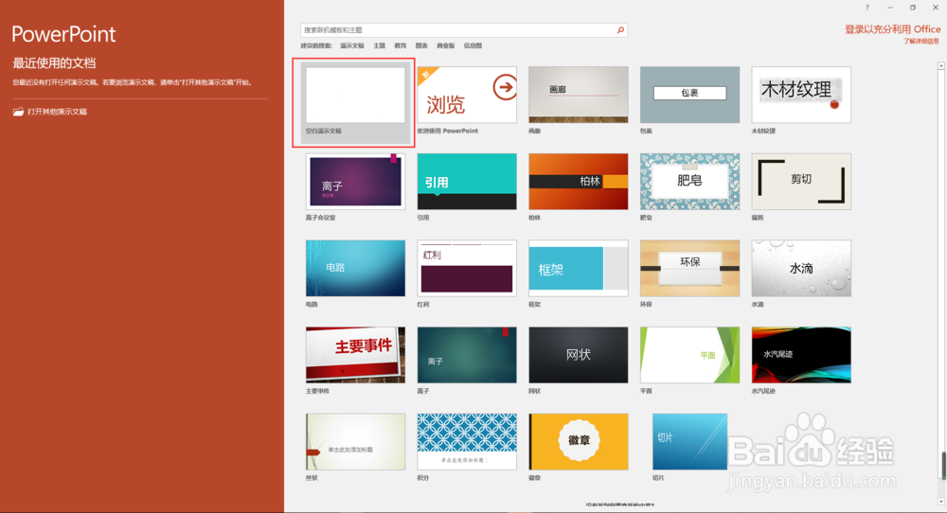947x513 pixels.
Task: Select the 水汽尾迹 template thumbnail
Action: click(801, 355)
